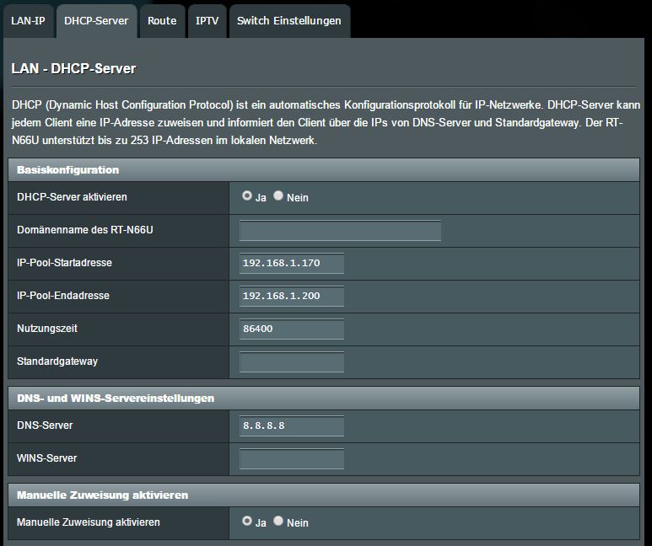
Task: Click the empty Standardgateway field
Action: pos(292,362)
